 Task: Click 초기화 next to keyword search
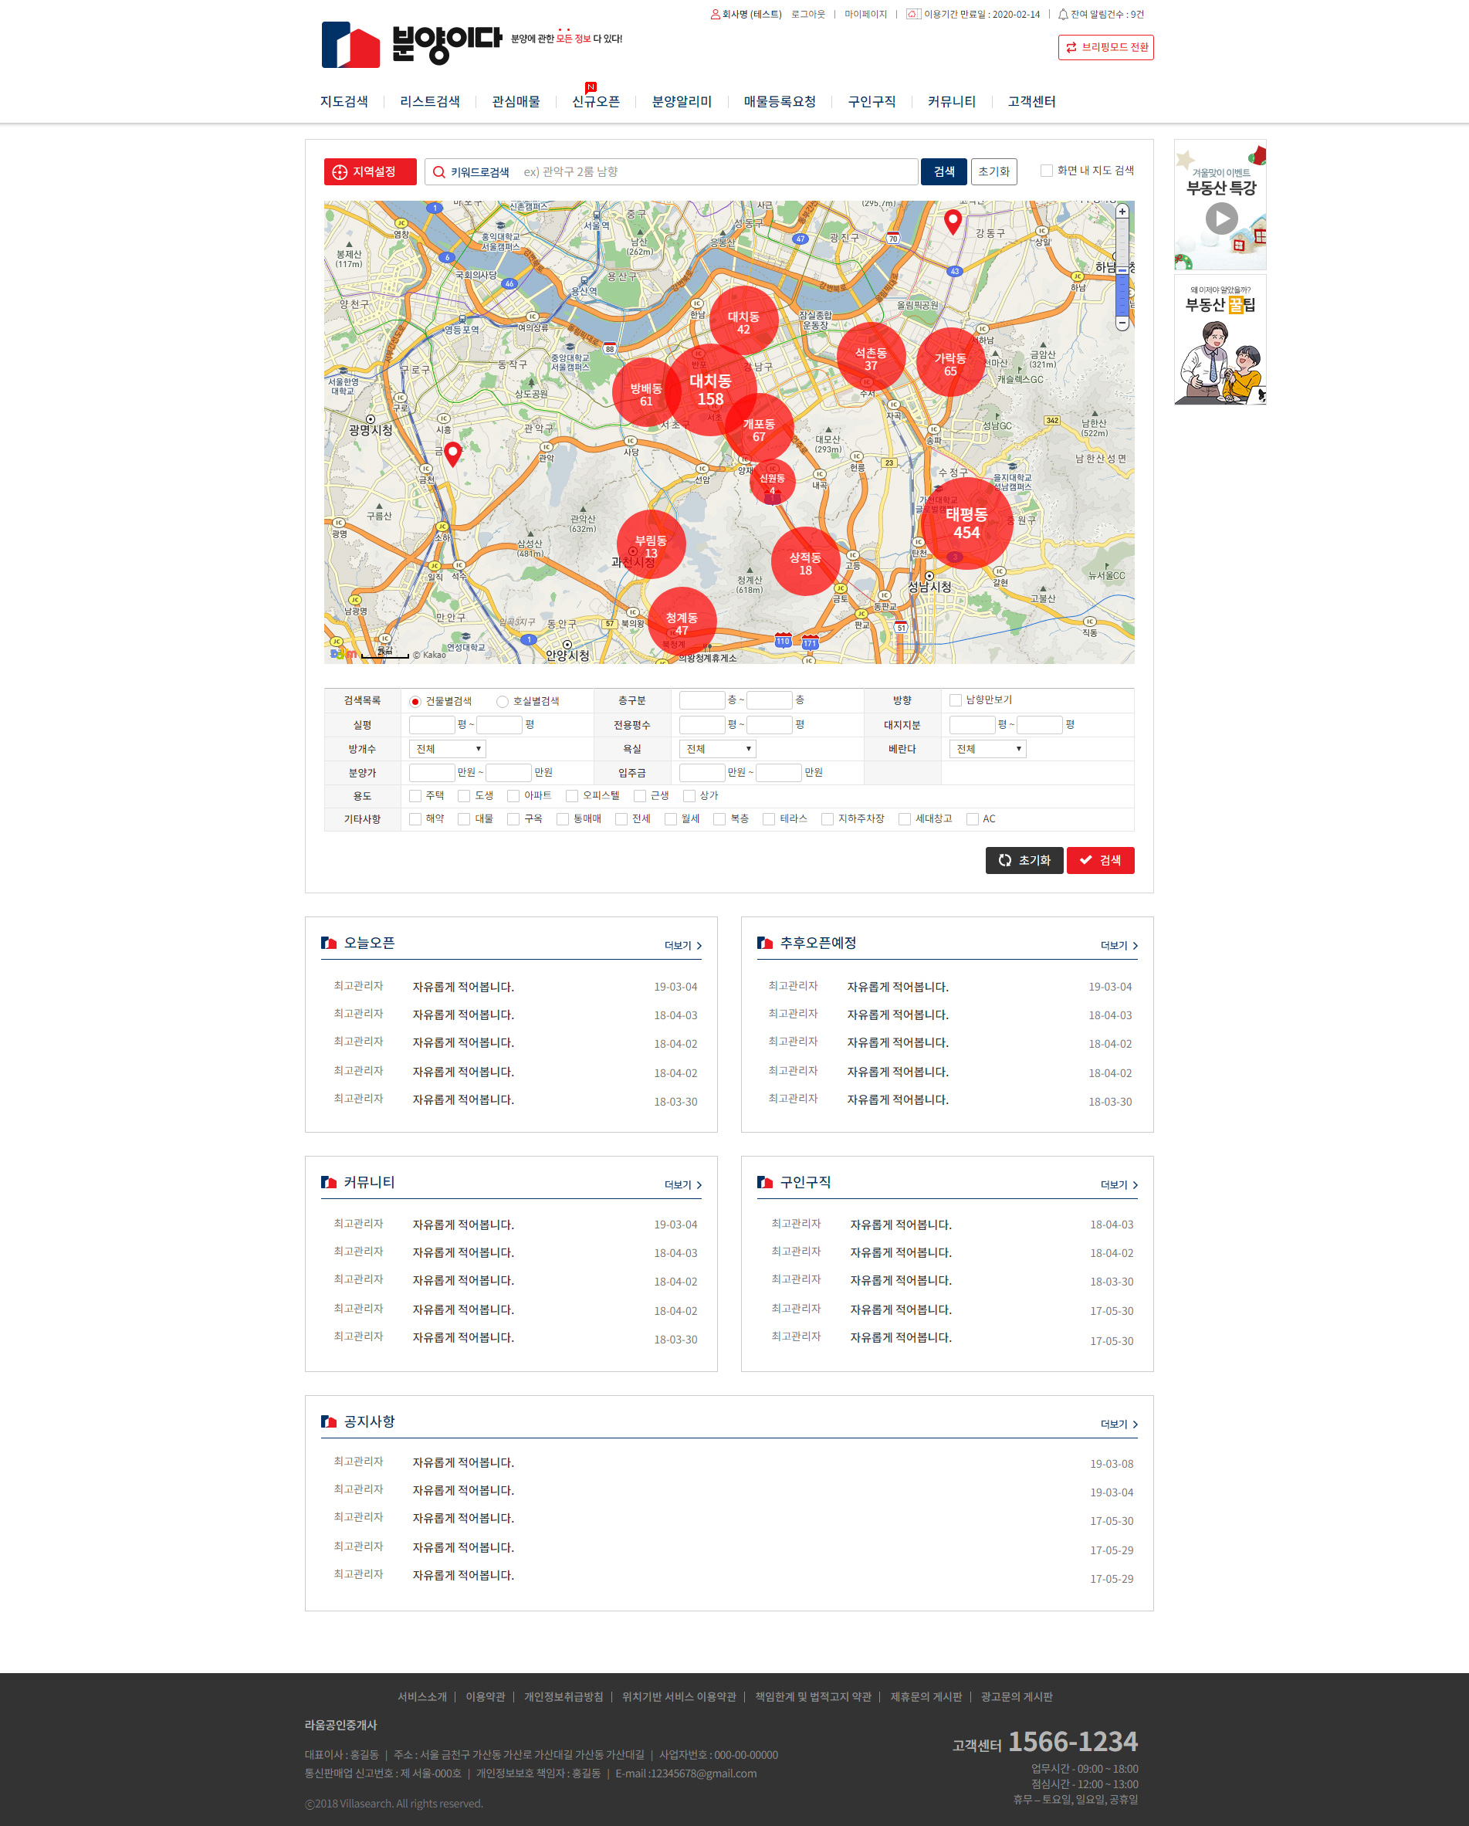[x=994, y=172]
